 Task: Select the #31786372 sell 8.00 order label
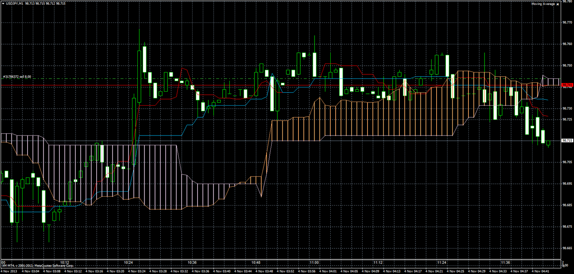pos(17,77)
